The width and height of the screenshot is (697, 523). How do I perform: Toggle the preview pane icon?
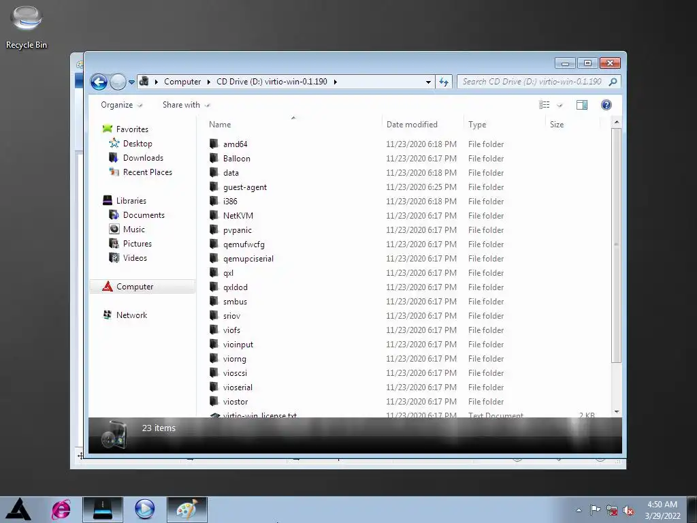(x=582, y=105)
